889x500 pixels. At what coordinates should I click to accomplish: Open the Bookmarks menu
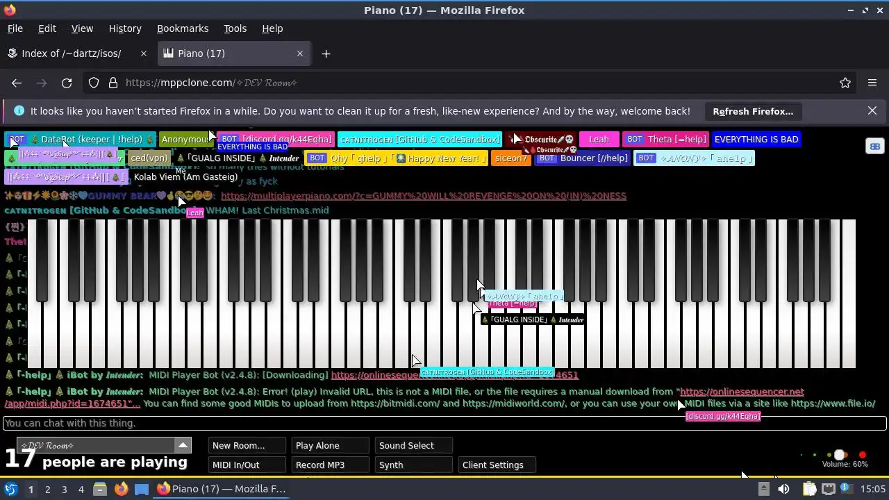[183, 28]
